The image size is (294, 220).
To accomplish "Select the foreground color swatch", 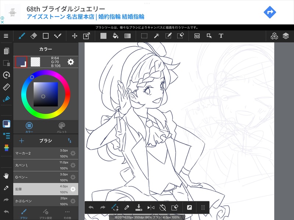I will tap(21, 62).
